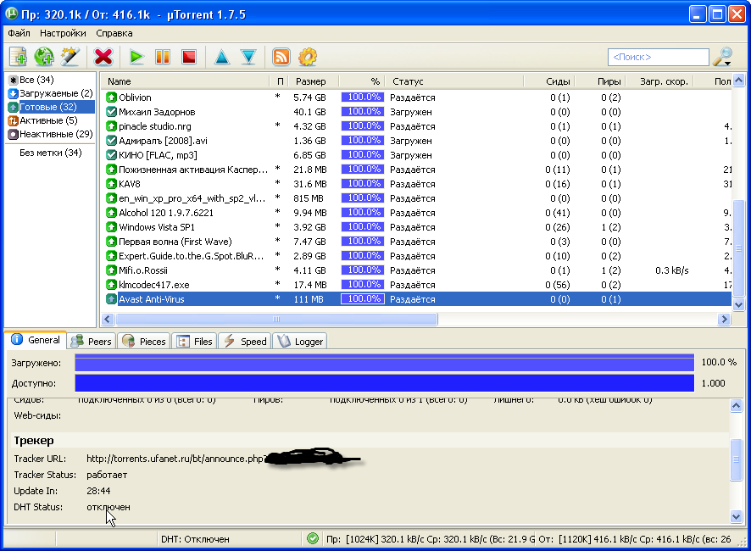
Task: Switch to the Peers tab
Action: 92,341
